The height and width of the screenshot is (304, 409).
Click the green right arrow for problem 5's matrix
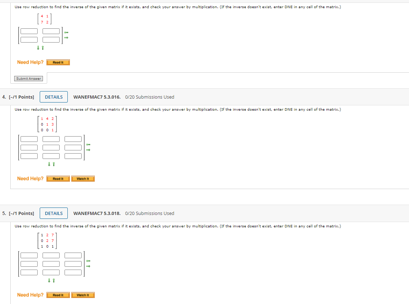click(88, 266)
